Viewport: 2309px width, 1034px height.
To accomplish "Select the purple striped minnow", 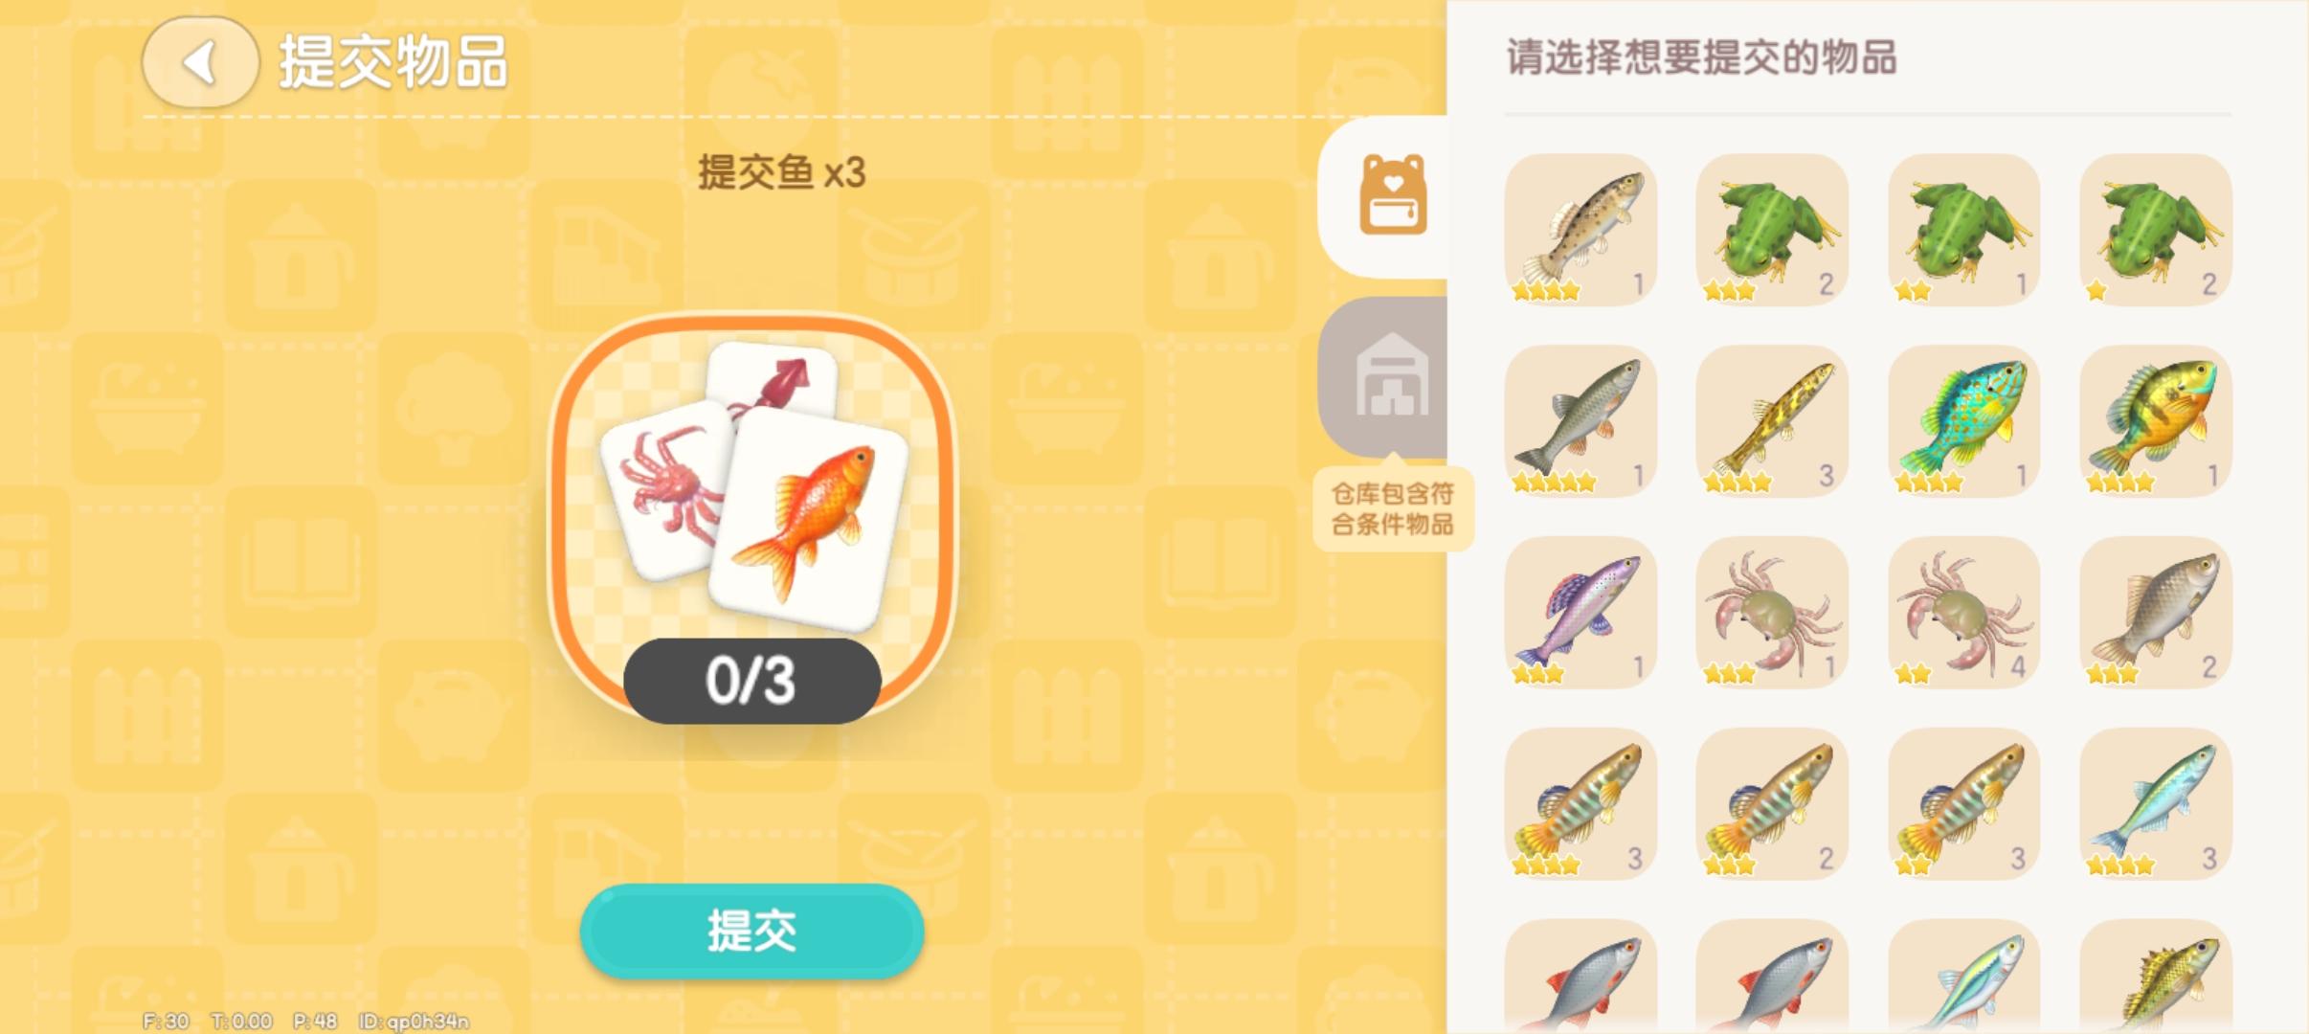I will coord(1580,613).
